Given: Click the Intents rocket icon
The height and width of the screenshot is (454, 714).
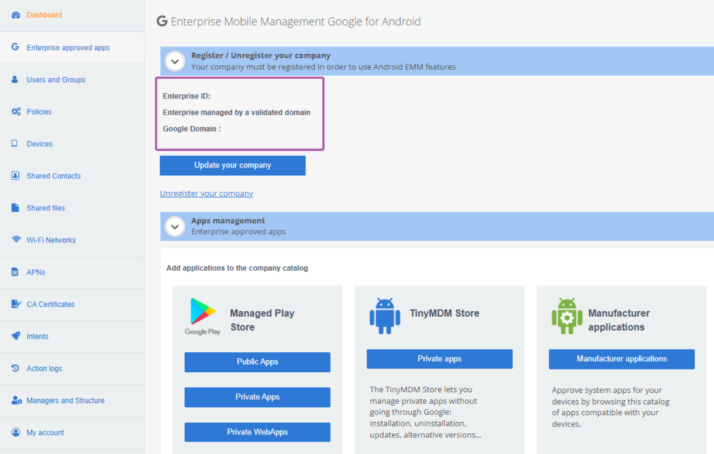Looking at the screenshot, I should [x=16, y=336].
